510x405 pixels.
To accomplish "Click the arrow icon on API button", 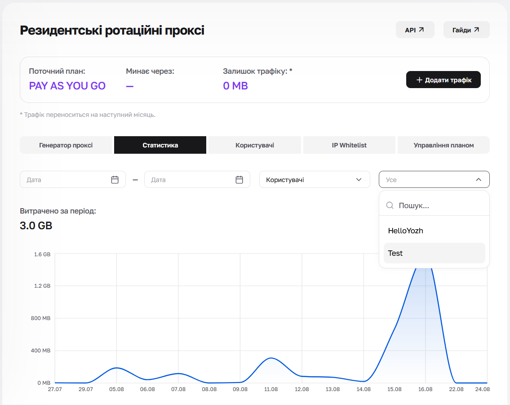I will (421, 30).
